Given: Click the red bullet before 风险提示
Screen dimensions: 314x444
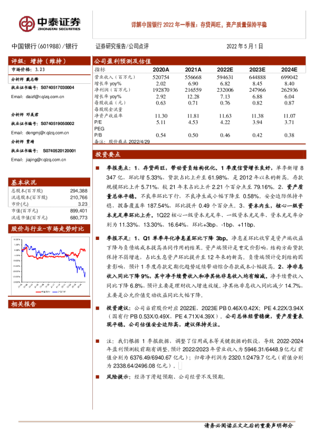Looking at the screenshot, I should point(98,377).
